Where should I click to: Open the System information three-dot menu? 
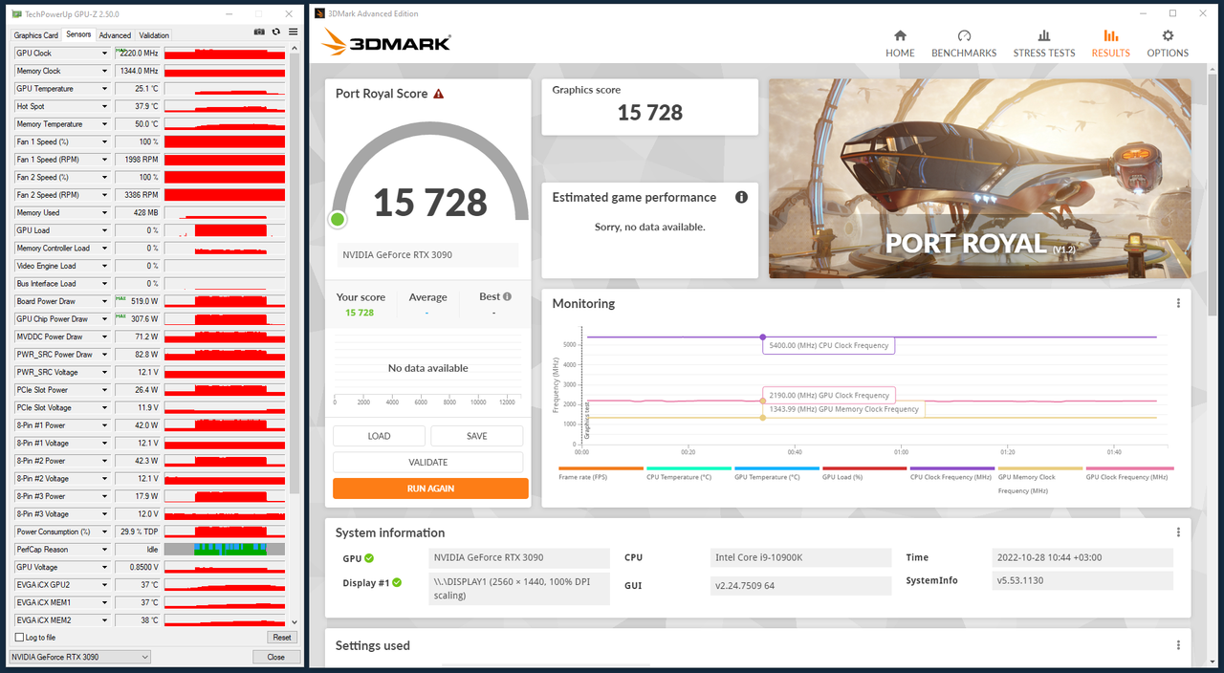click(1178, 532)
